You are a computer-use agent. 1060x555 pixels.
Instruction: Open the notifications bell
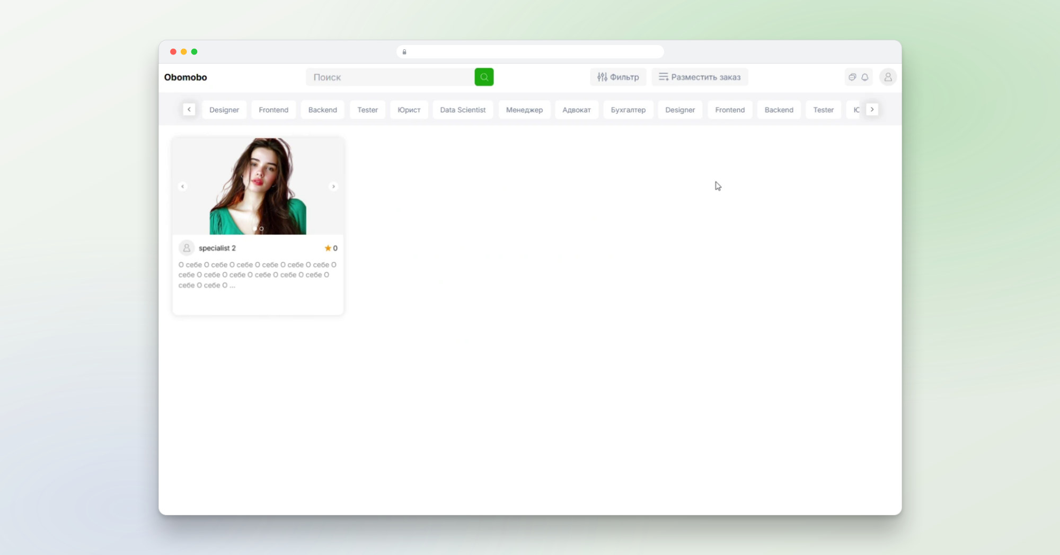[x=865, y=77]
